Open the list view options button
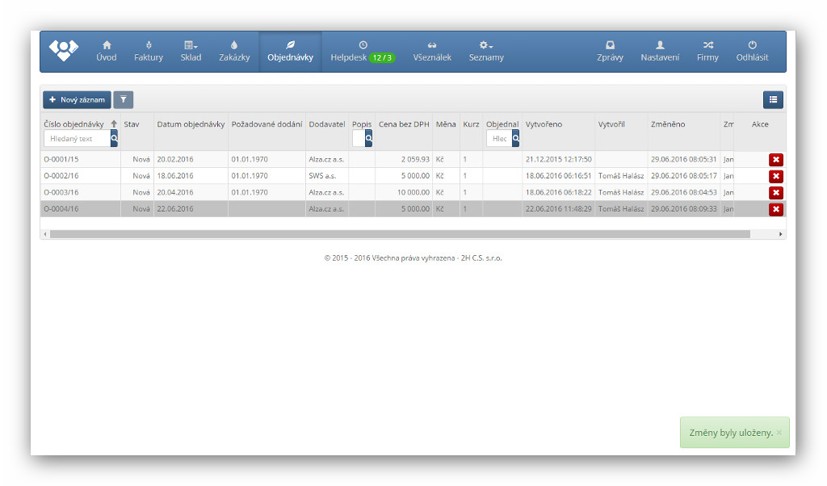The width and height of the screenshot is (827, 486). click(x=773, y=99)
